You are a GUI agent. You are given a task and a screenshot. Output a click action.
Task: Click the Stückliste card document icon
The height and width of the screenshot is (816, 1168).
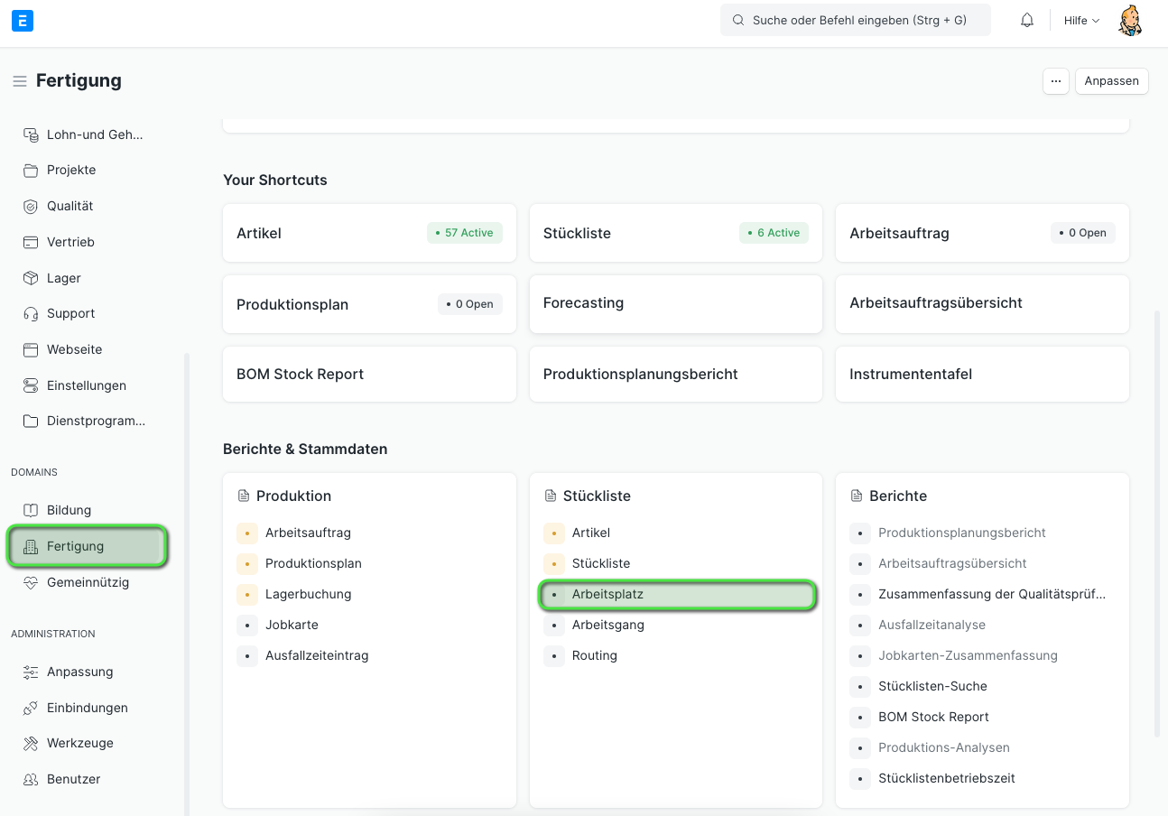[550, 496]
